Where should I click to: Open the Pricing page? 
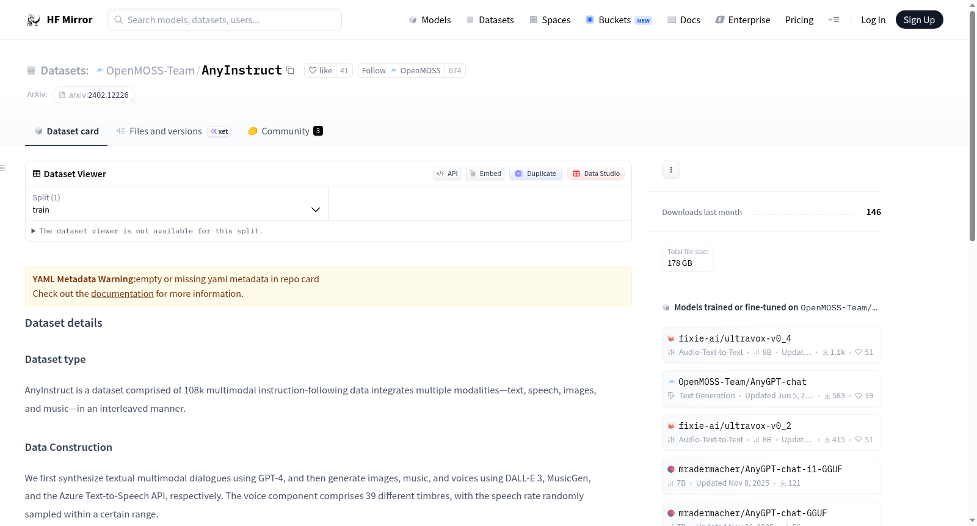pos(799,20)
